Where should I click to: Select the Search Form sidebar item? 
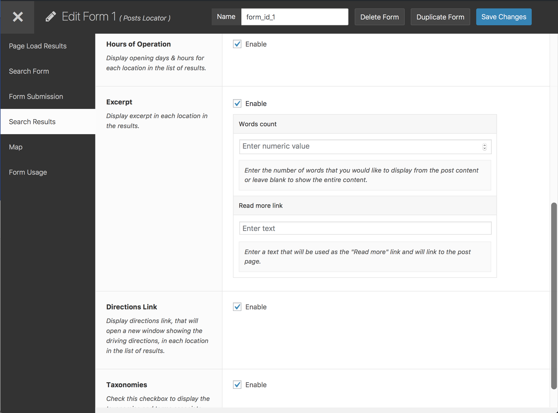click(29, 71)
